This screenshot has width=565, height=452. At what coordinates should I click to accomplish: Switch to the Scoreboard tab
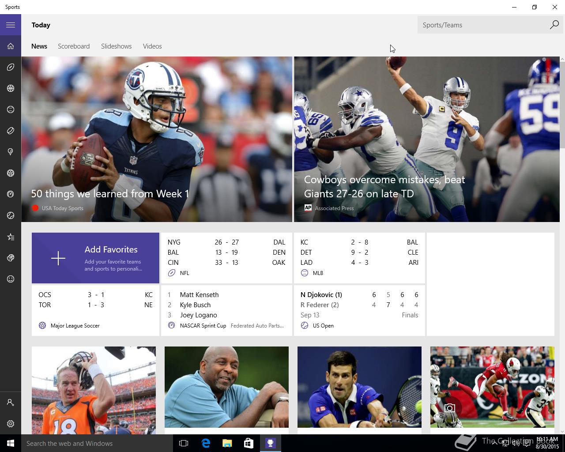(x=74, y=46)
